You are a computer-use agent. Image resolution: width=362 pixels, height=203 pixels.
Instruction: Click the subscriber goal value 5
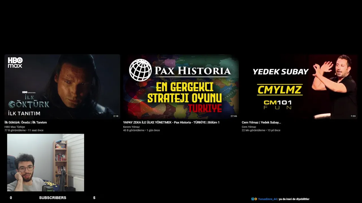(x=94, y=198)
